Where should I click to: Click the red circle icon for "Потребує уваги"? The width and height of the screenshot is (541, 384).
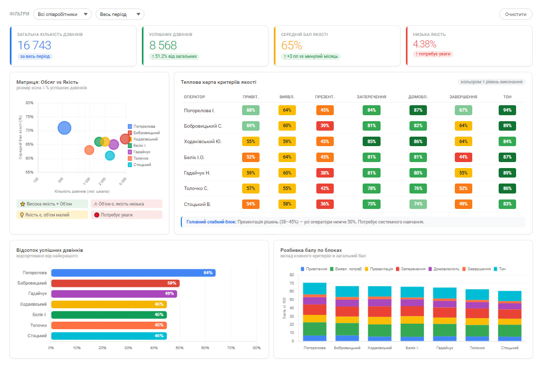click(97, 214)
